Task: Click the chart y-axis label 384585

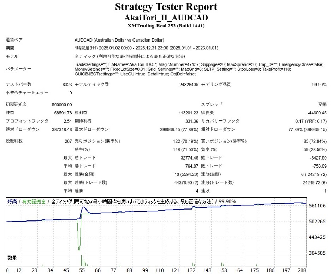Action: click(317, 253)
